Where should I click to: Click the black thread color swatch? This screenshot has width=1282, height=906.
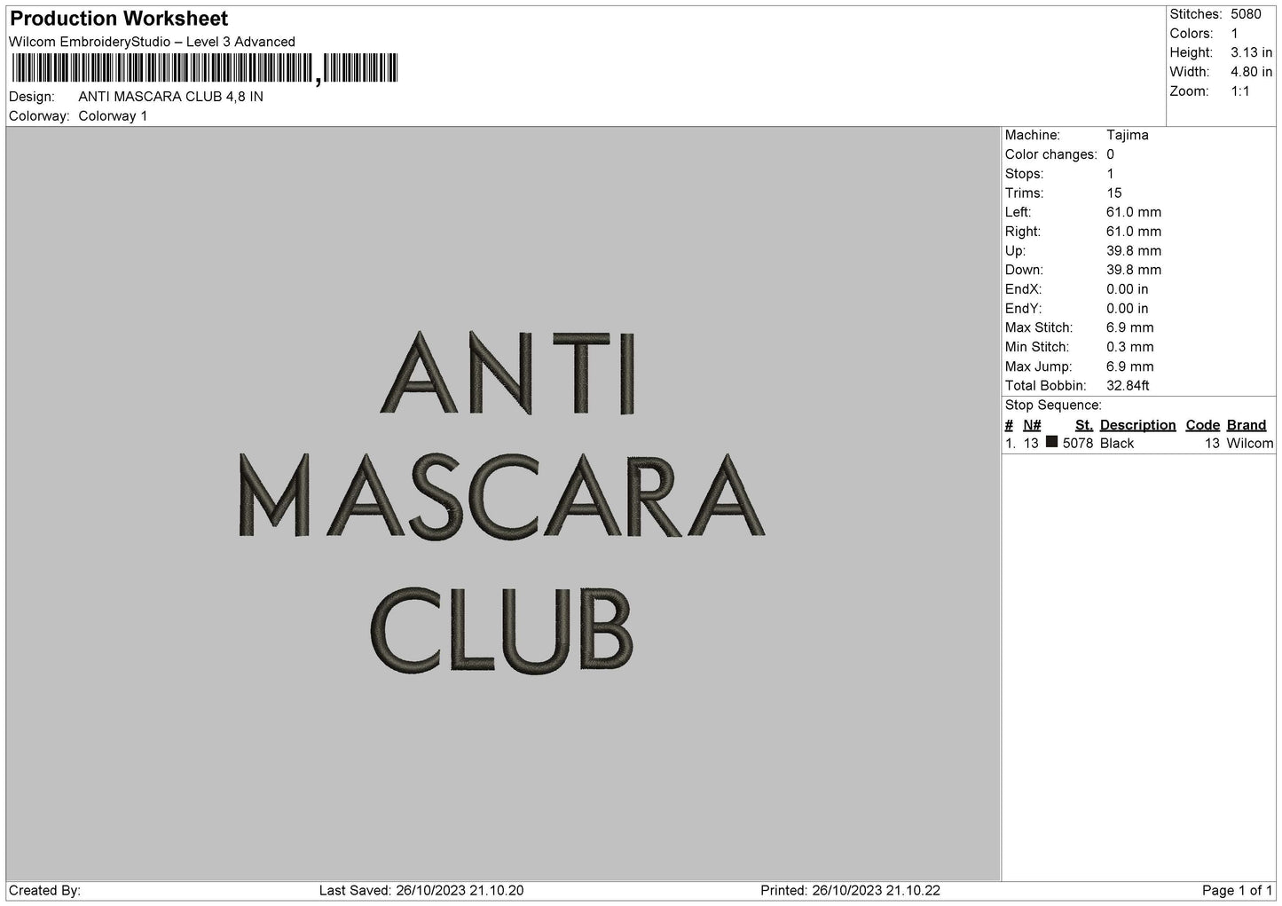1051,442
